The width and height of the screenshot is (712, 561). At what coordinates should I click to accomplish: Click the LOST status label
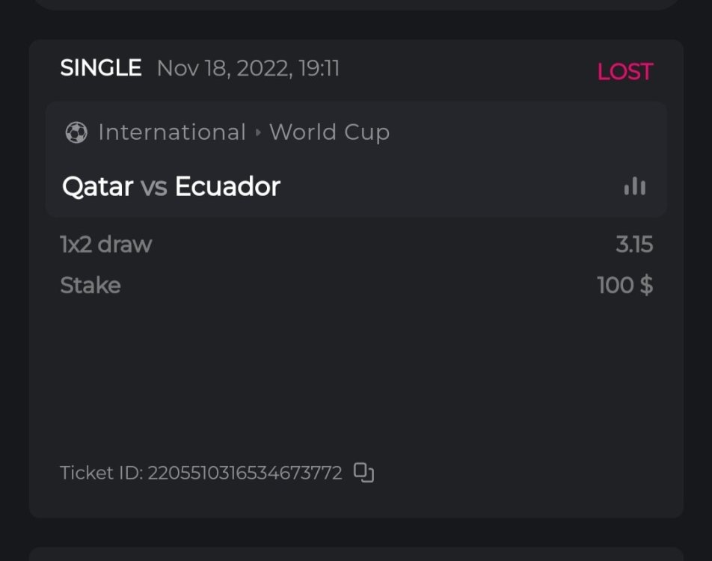pyautogui.click(x=624, y=72)
